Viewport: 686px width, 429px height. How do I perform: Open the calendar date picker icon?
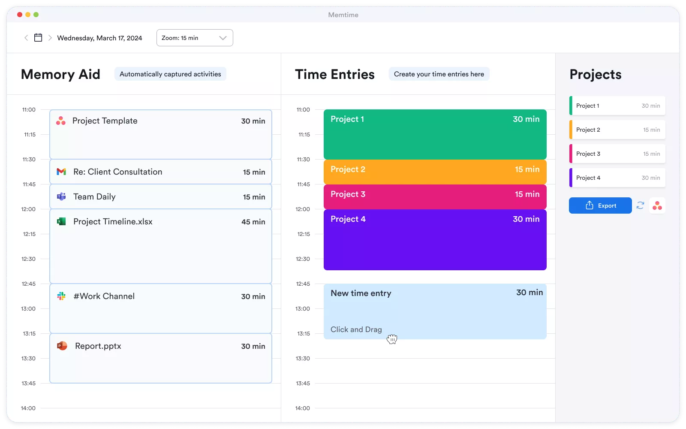(38, 38)
